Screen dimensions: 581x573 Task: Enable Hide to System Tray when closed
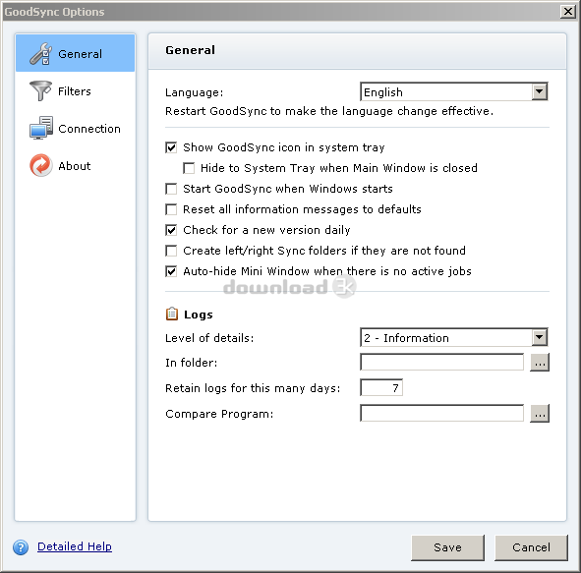pos(189,168)
